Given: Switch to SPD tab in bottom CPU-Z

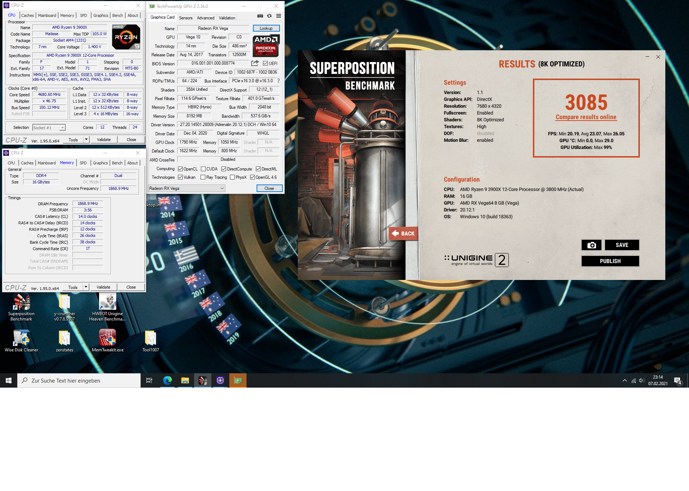Looking at the screenshot, I should pyautogui.click(x=83, y=163).
